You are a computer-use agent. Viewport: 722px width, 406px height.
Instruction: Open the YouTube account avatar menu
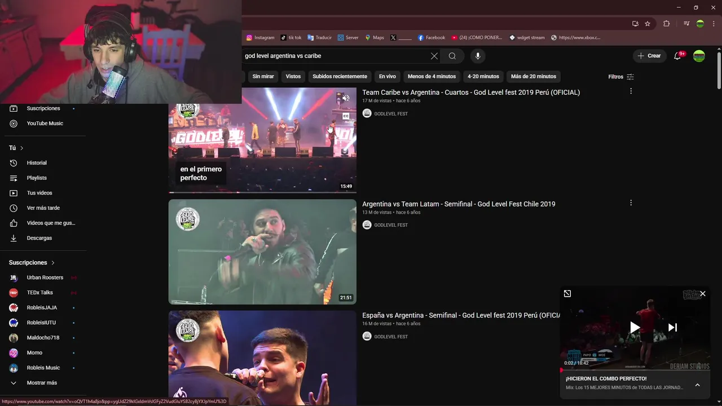(699, 56)
